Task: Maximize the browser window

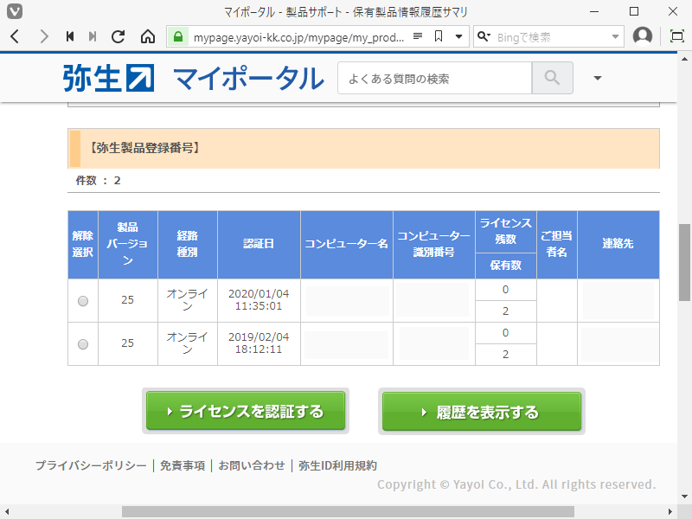Action: (x=634, y=11)
